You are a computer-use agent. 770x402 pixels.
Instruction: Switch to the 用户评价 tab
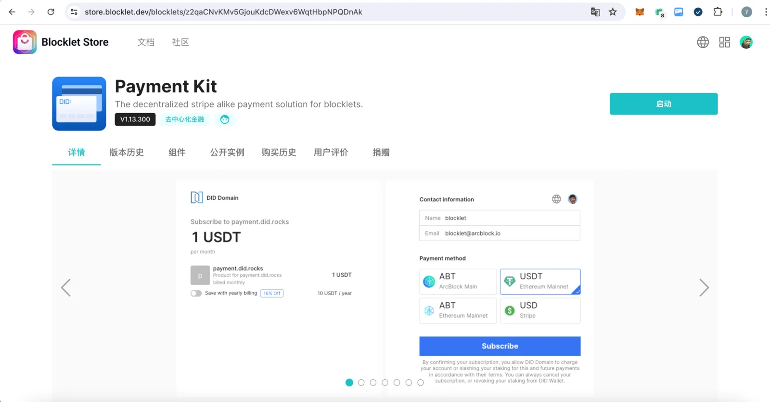(331, 153)
